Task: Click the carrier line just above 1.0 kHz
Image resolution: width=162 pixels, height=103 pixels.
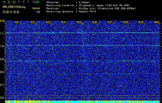Action: [x=83, y=45]
